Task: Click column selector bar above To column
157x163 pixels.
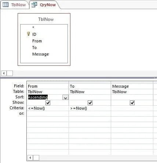Action: [90, 83]
